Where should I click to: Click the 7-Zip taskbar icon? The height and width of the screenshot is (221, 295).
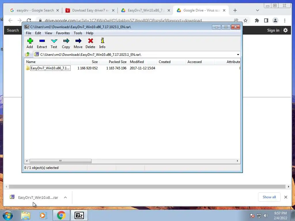[79, 215]
